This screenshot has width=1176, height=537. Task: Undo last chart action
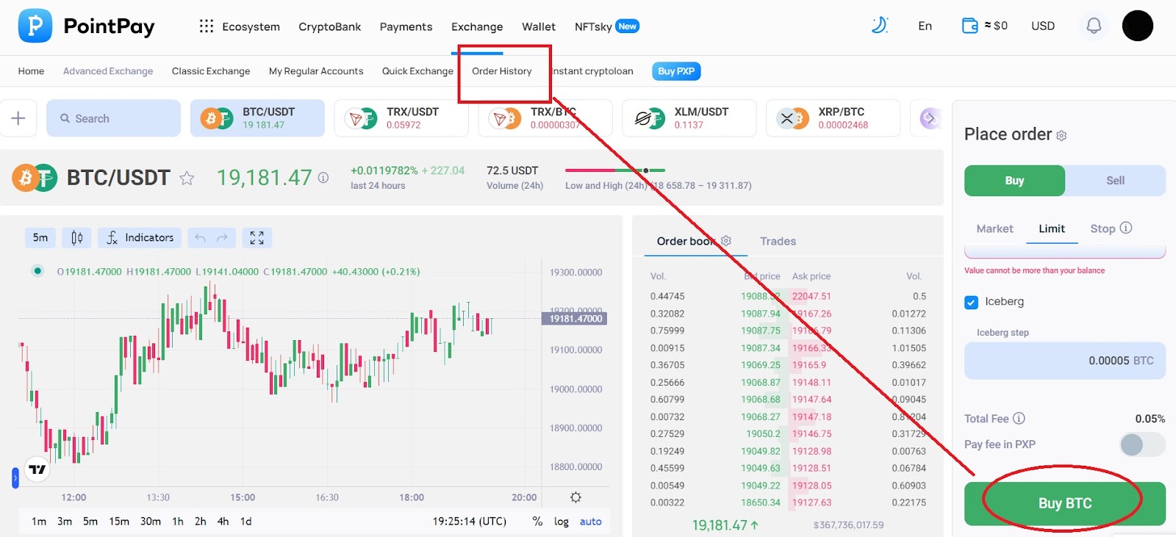click(x=199, y=237)
